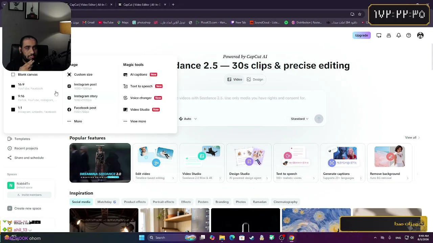Click Create new space
The height and width of the screenshot is (243, 433).
24,209
